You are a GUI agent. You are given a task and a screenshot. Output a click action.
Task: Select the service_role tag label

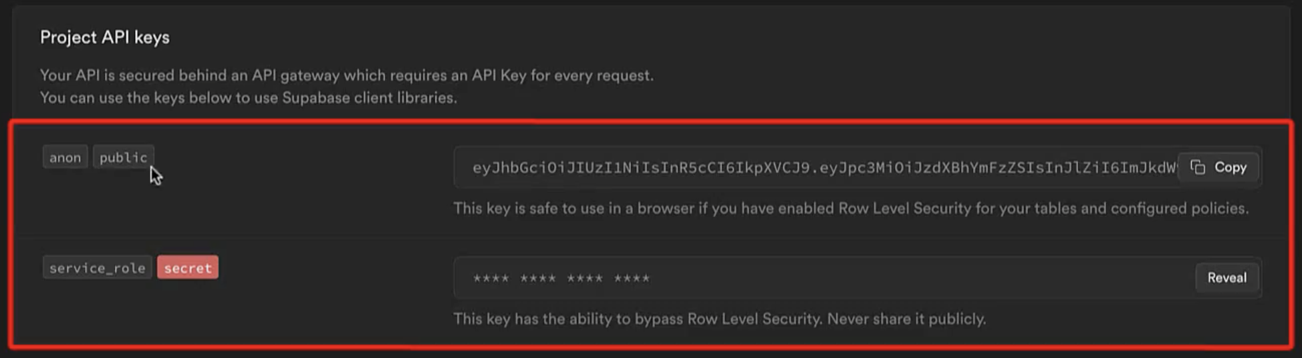point(98,268)
